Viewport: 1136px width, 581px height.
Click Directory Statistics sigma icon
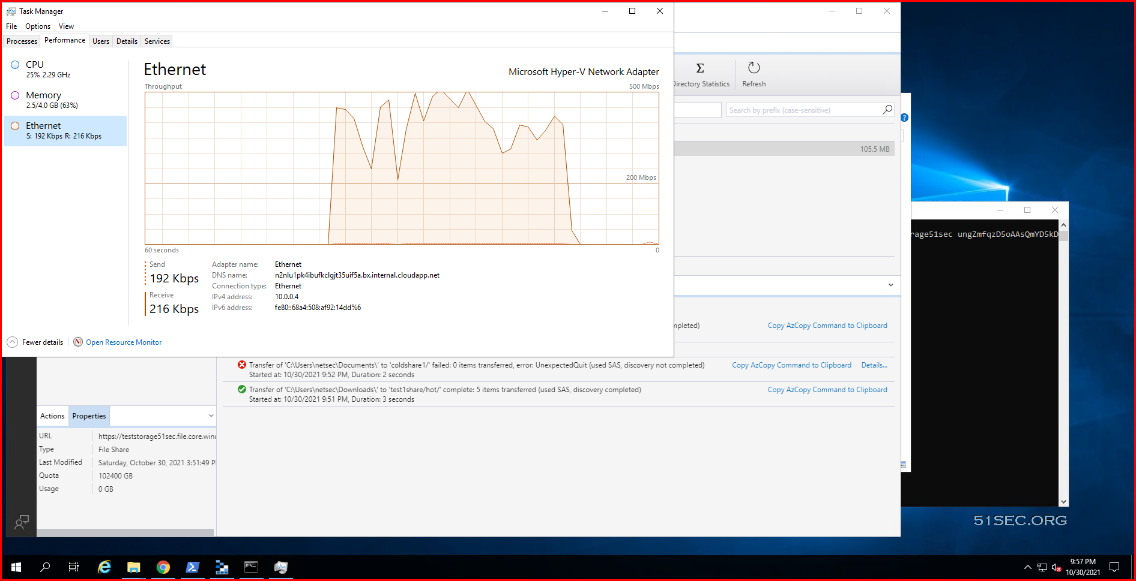[700, 68]
